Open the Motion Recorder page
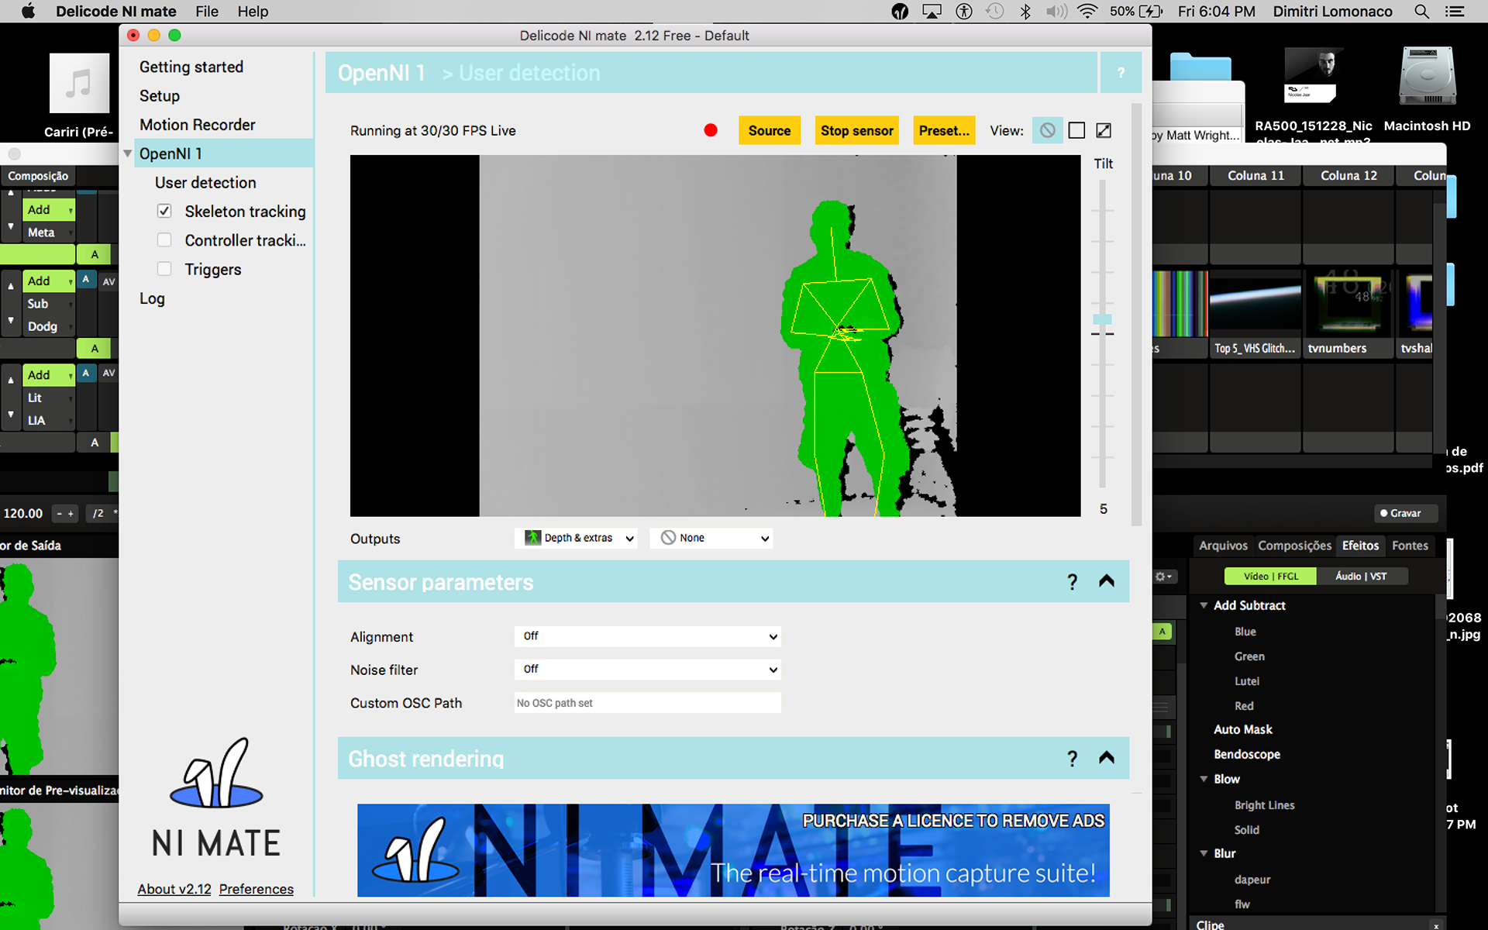This screenshot has width=1488, height=930. (x=197, y=125)
